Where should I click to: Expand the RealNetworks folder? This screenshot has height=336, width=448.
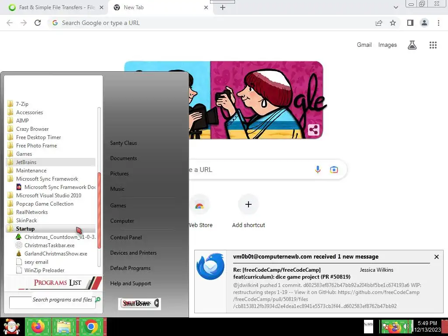point(51,212)
